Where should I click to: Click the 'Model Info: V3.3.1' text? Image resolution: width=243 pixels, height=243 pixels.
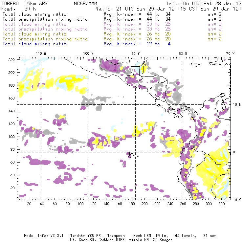tap(44, 236)
